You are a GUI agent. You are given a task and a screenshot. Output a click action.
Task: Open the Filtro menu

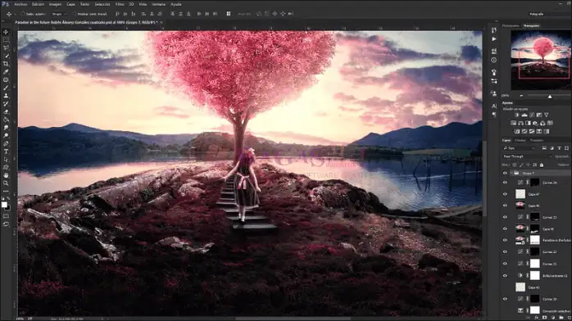[120, 4]
